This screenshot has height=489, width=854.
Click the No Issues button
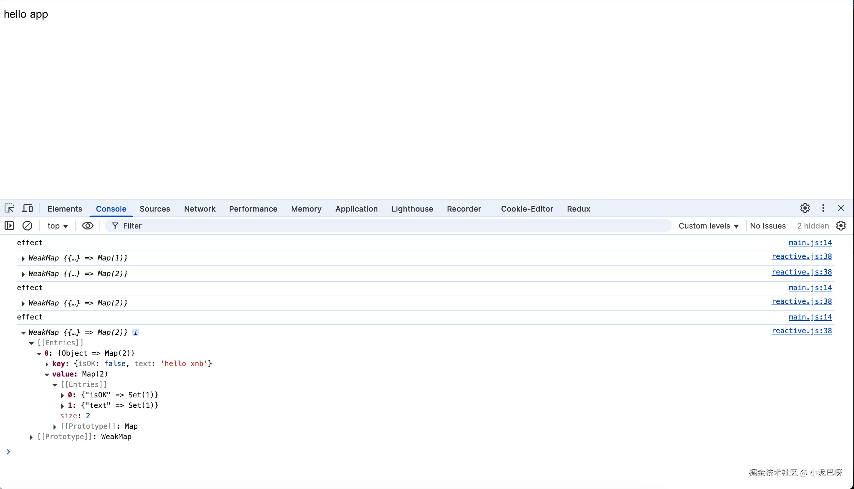pyautogui.click(x=768, y=226)
